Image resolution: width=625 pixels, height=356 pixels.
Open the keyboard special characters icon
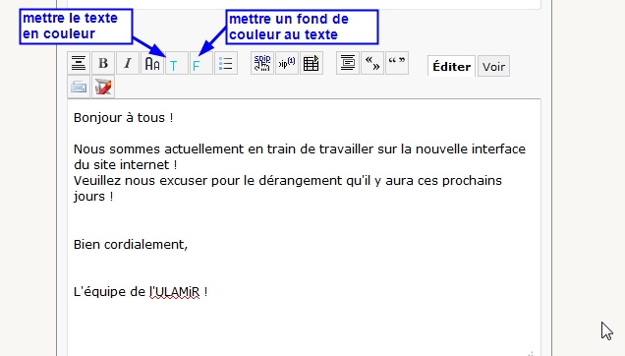(79, 87)
